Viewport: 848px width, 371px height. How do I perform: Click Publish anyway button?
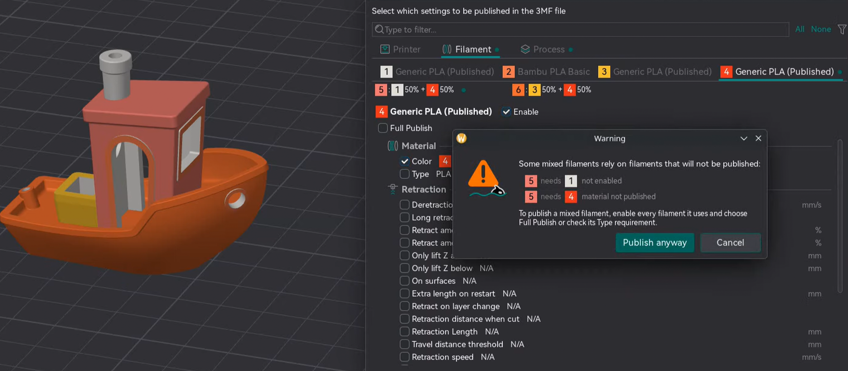click(x=655, y=243)
